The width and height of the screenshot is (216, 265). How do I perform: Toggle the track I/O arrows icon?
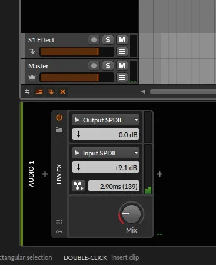[x=27, y=92]
